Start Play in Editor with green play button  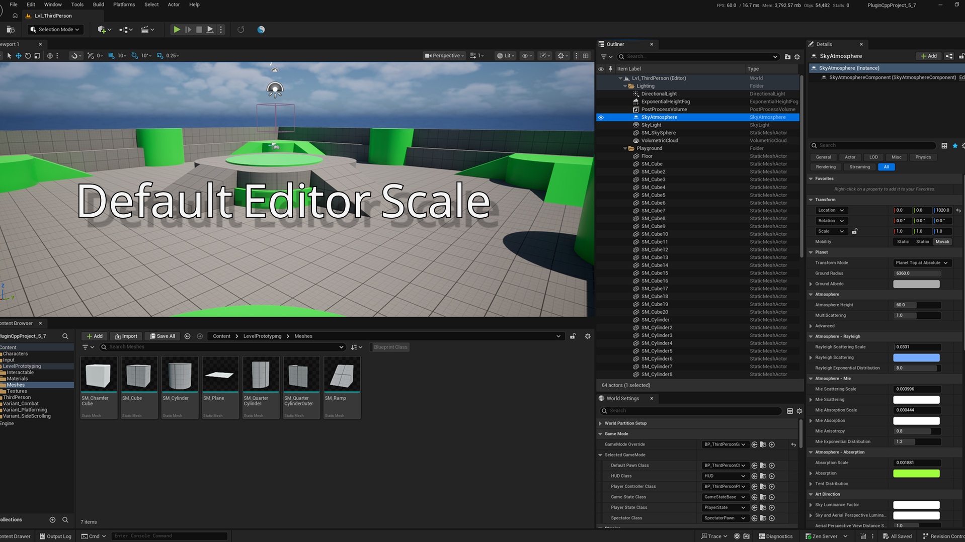pos(177,30)
